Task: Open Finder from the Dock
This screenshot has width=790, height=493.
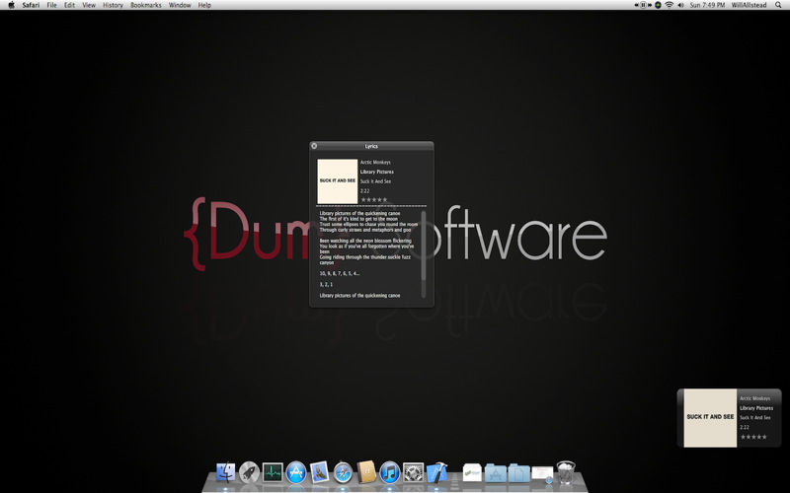Action: click(226, 472)
